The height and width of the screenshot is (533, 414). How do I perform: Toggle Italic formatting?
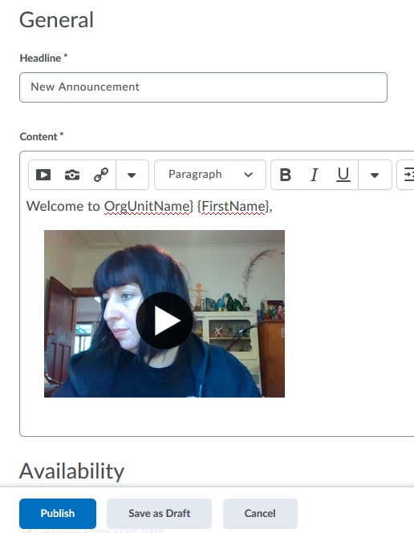[x=315, y=175]
